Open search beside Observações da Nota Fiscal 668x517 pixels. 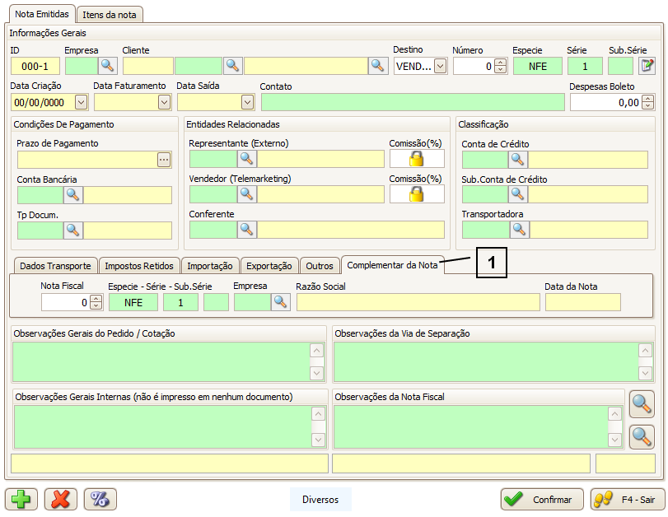642,404
